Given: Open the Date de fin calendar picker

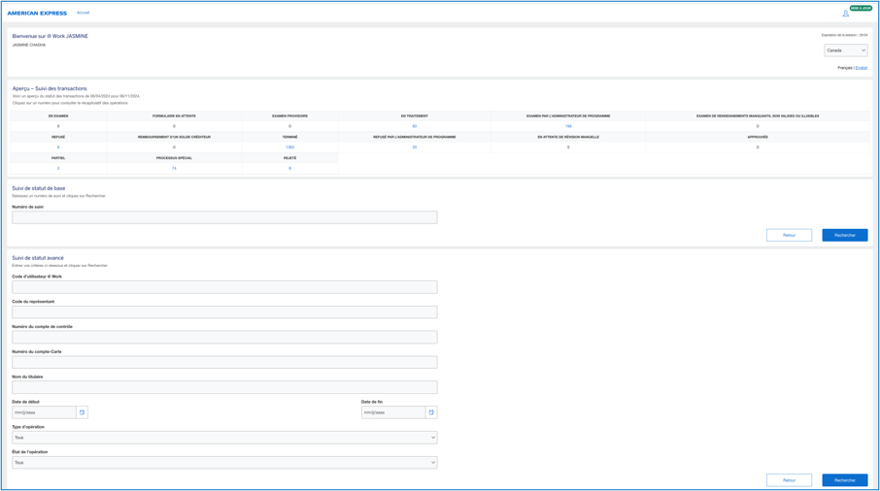Looking at the screenshot, I should pos(431,412).
